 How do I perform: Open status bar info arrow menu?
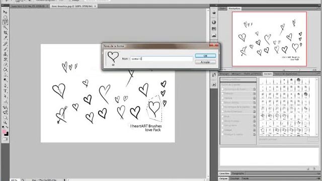pyautogui.click(x=64, y=180)
